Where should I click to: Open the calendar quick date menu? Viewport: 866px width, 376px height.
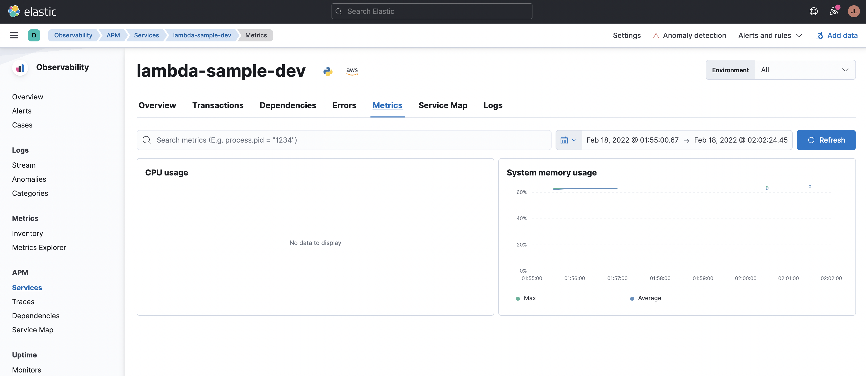pos(568,140)
